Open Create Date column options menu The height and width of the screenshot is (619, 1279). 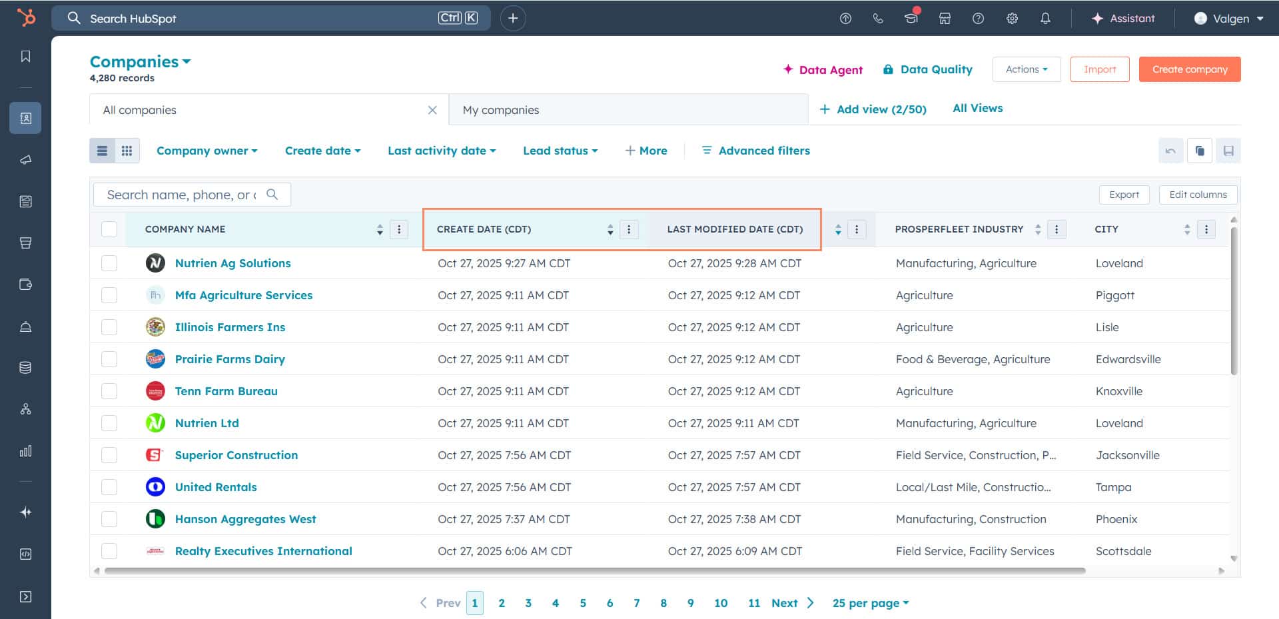click(629, 229)
